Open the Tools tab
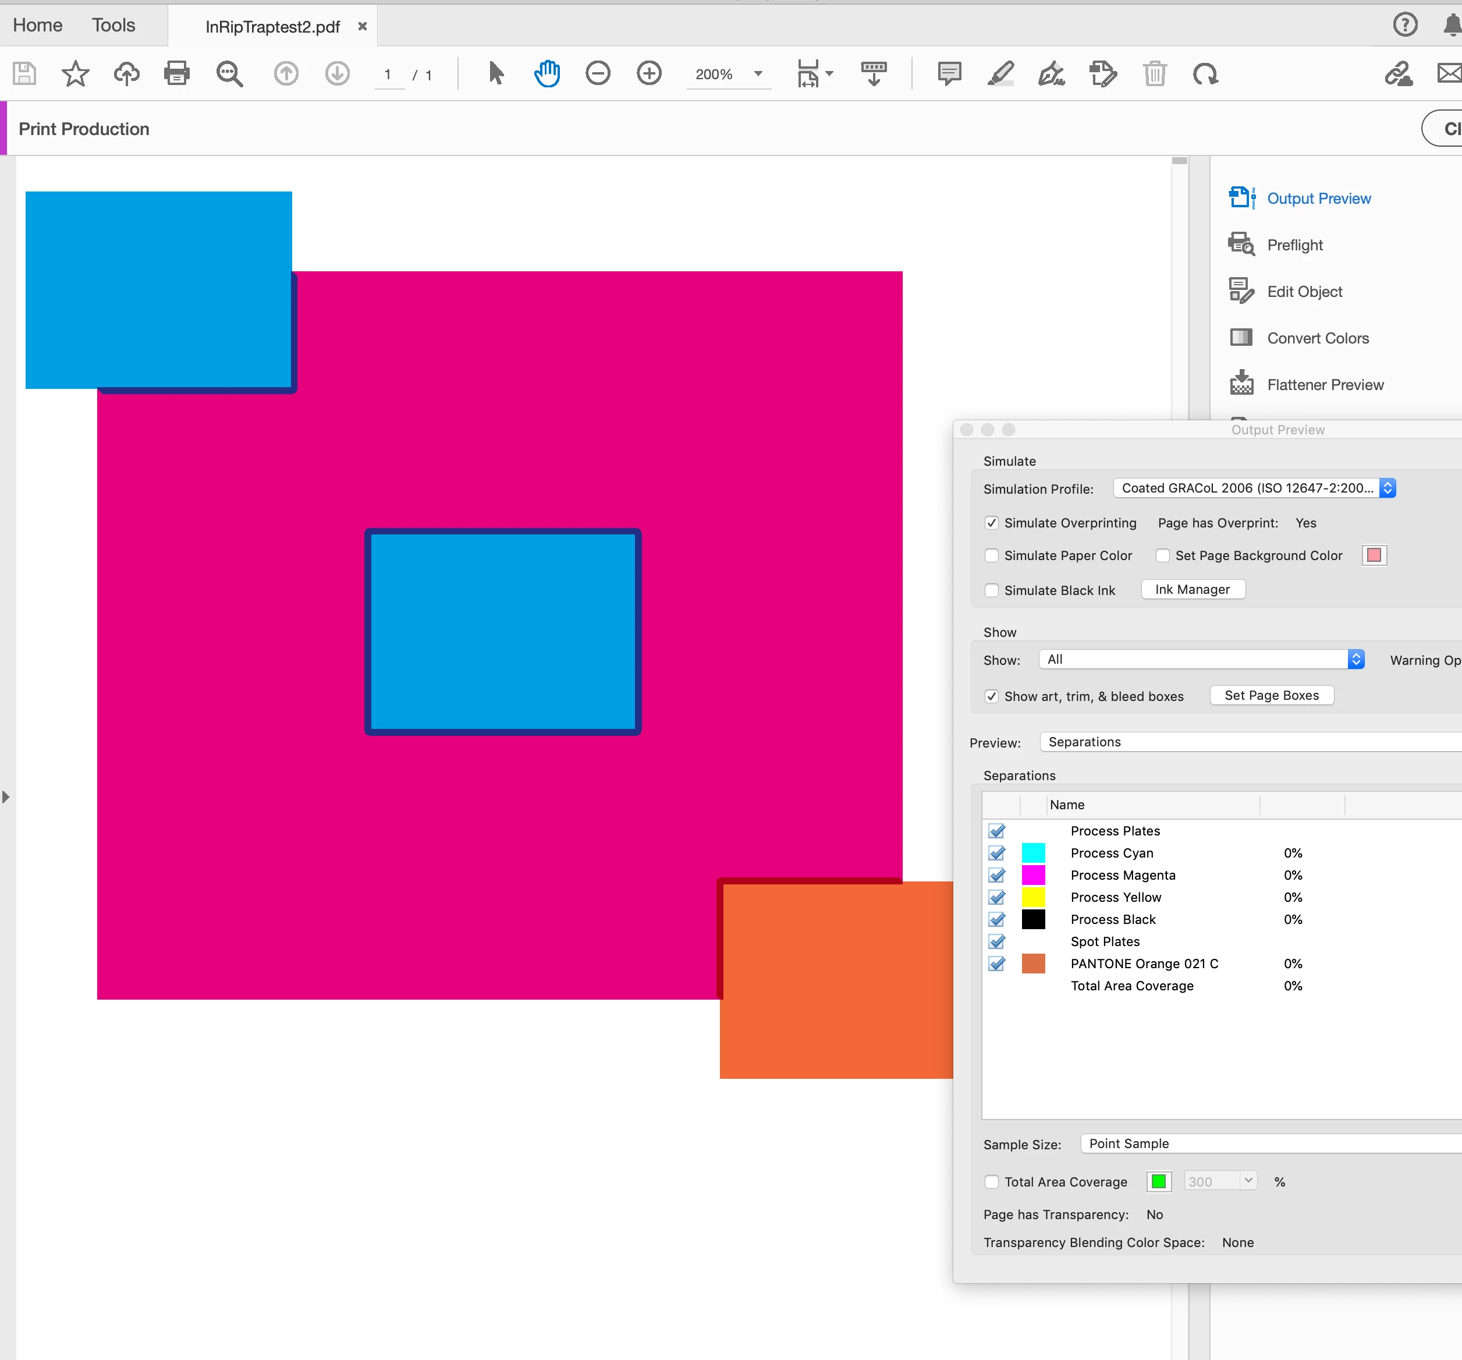The height and width of the screenshot is (1360, 1462). [113, 25]
